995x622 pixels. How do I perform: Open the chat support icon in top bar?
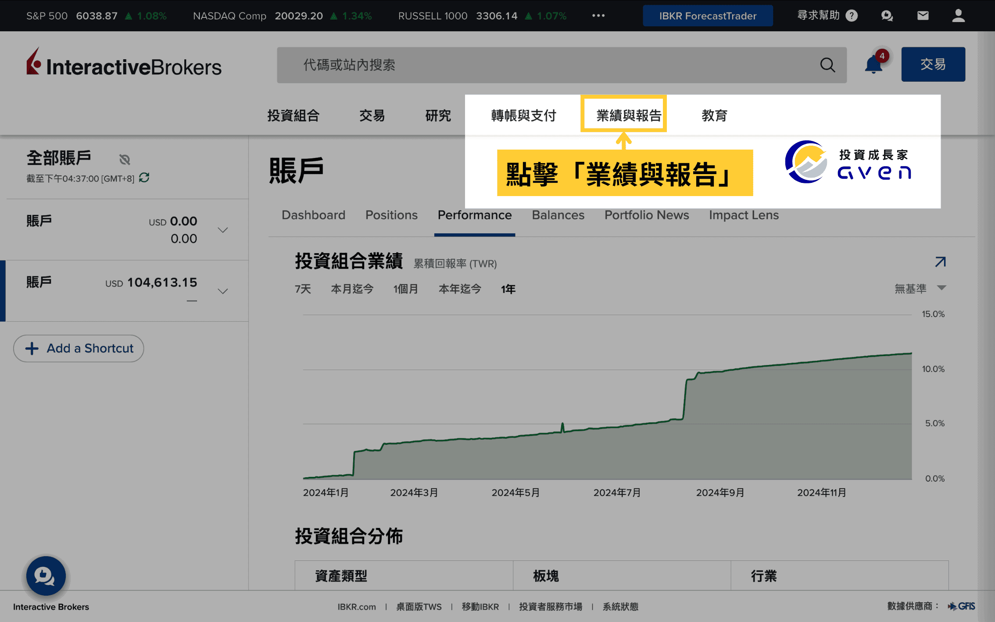tap(887, 16)
